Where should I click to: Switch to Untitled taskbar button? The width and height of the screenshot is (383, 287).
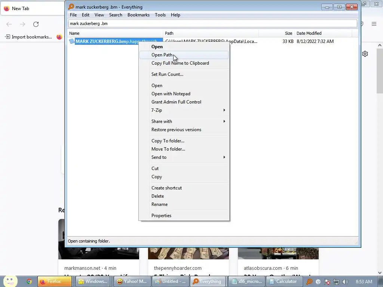tap(171, 282)
